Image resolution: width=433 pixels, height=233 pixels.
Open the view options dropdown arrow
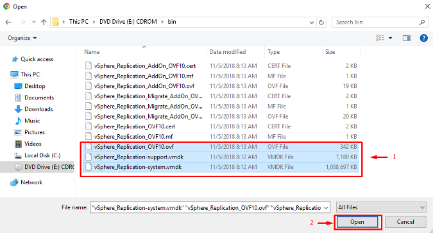[x=390, y=38]
